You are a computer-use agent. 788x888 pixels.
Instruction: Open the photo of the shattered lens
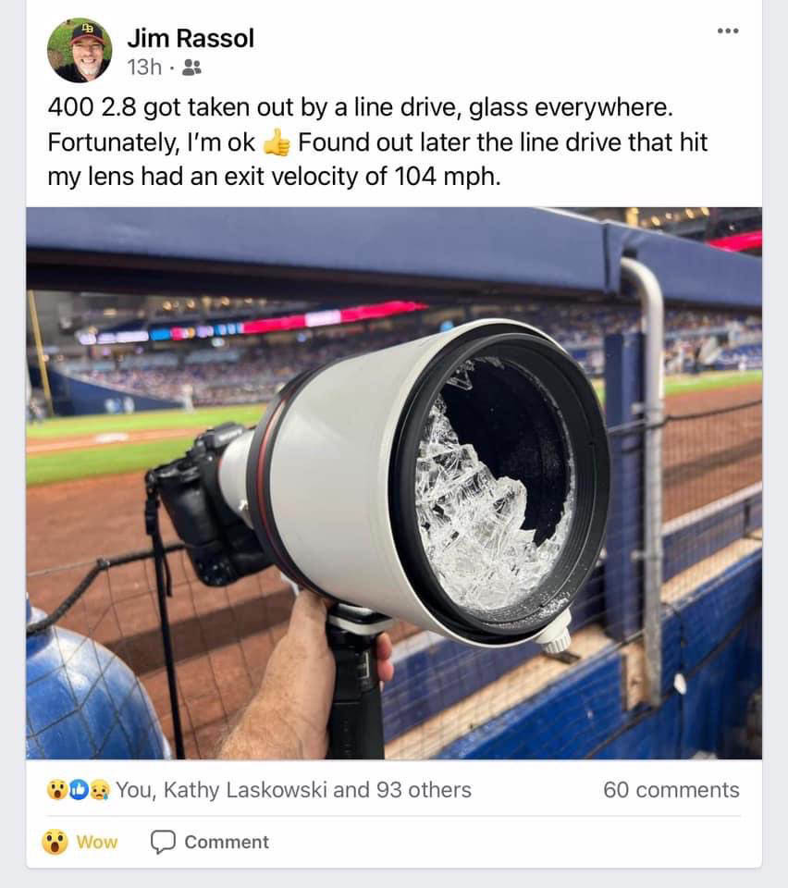[394, 481]
